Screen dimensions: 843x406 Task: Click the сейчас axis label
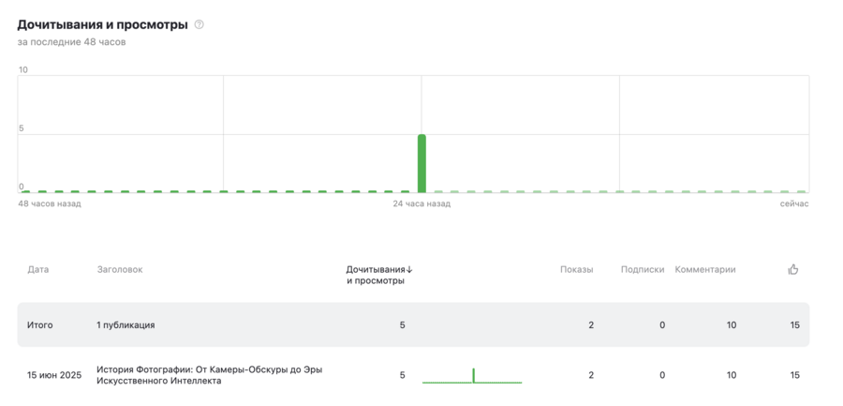tap(793, 203)
